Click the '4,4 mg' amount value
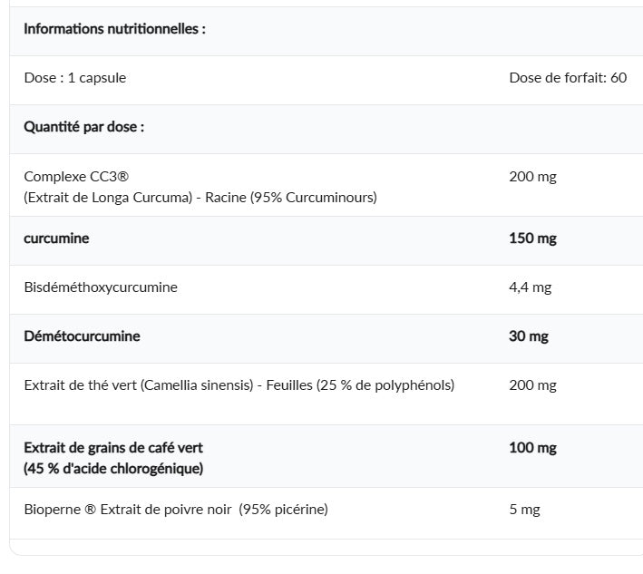 [x=531, y=287]
